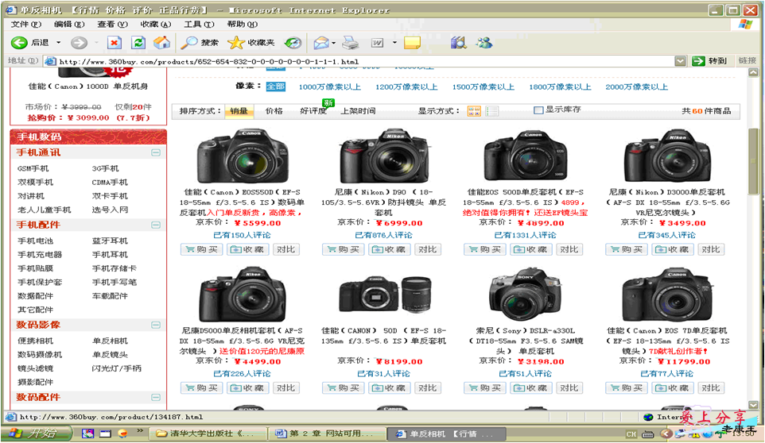Screen dimensions: 765x443
Task: Open taskbar item 清华大学出版社 folder
Action: coord(208,433)
